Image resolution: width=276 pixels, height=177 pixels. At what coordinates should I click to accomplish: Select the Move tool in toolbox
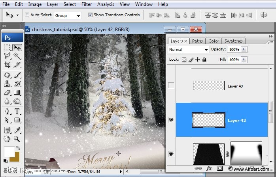coord(17,48)
